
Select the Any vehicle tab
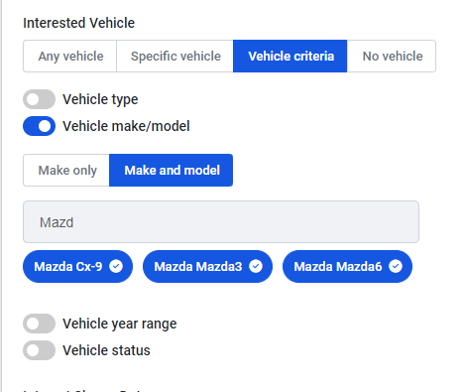point(70,57)
